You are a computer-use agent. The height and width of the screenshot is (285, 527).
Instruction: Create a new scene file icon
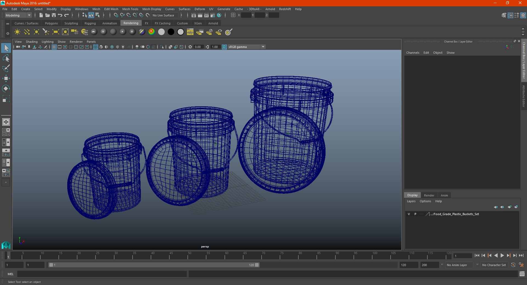tap(41, 15)
